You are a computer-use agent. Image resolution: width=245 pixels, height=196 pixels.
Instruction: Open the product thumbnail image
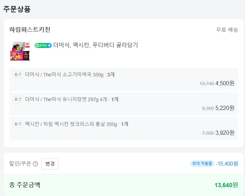click(20, 51)
